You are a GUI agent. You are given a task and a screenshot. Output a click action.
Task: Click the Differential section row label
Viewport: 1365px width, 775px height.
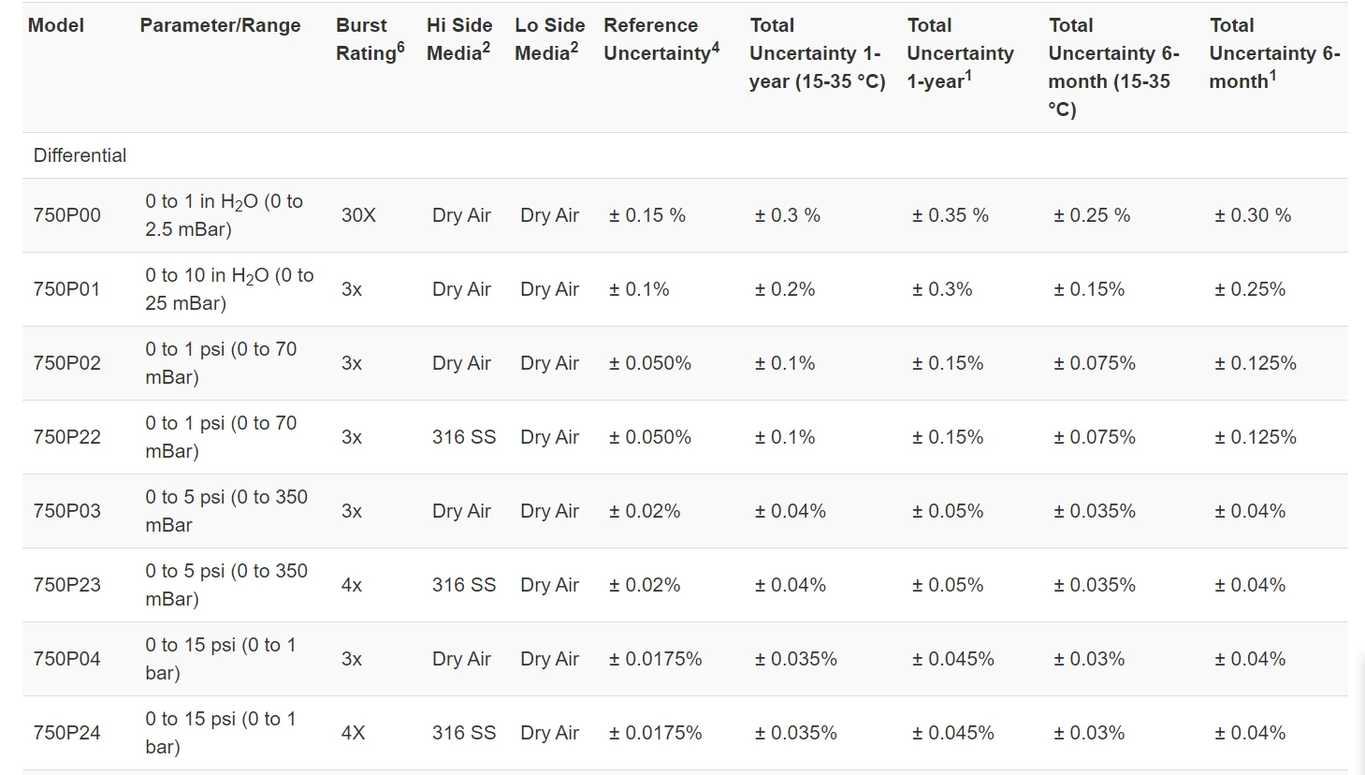click(80, 155)
